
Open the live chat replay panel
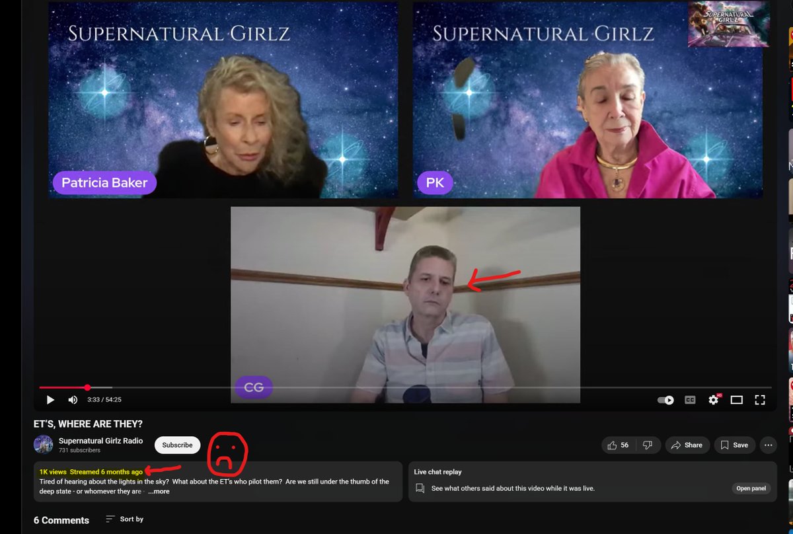click(751, 488)
